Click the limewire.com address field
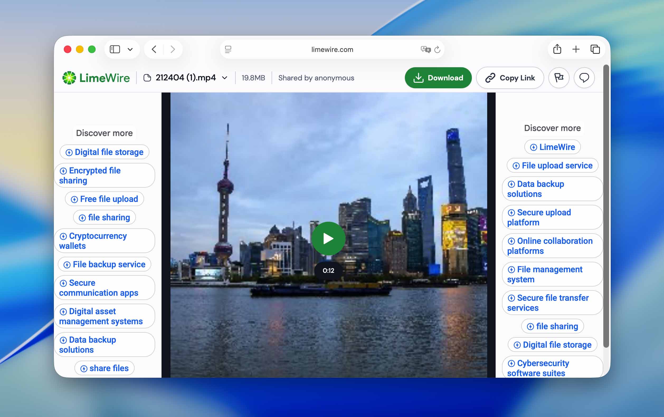 coord(332,49)
